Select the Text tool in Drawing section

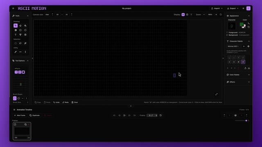click(16, 35)
